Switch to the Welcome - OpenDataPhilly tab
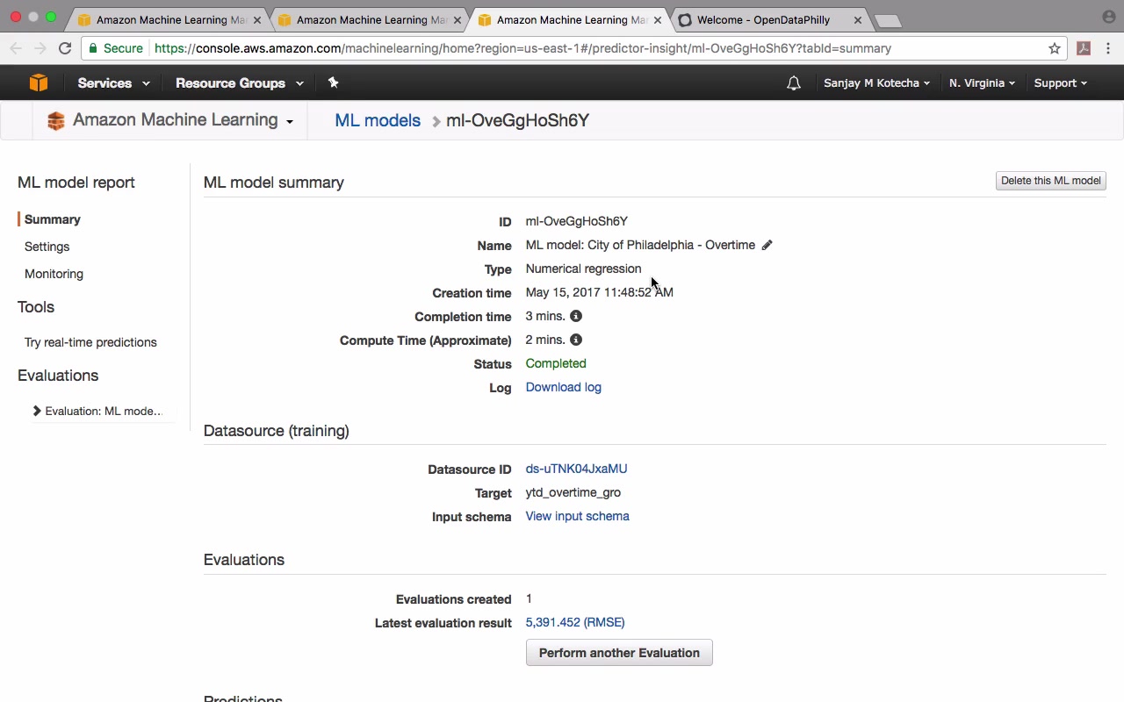The image size is (1124, 702). [x=762, y=19]
